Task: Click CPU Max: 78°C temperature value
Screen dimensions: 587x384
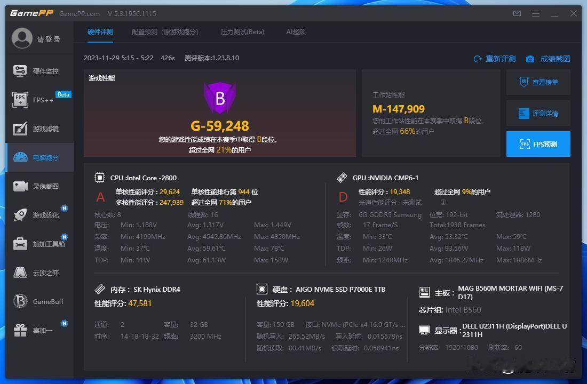Action: point(269,248)
